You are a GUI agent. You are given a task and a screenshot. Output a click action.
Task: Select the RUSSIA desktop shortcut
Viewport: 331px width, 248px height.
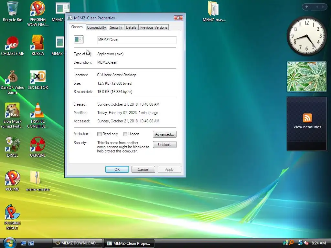point(38,46)
